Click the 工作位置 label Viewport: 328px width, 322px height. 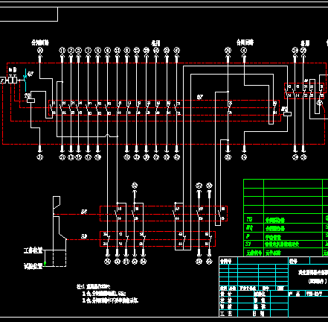[33, 250]
